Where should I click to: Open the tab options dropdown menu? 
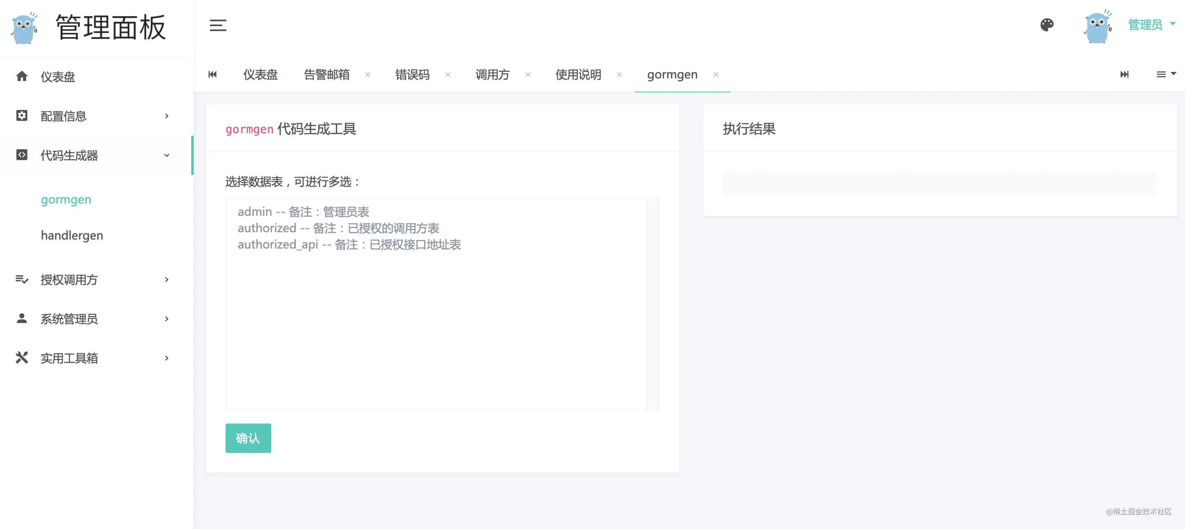pos(1166,74)
